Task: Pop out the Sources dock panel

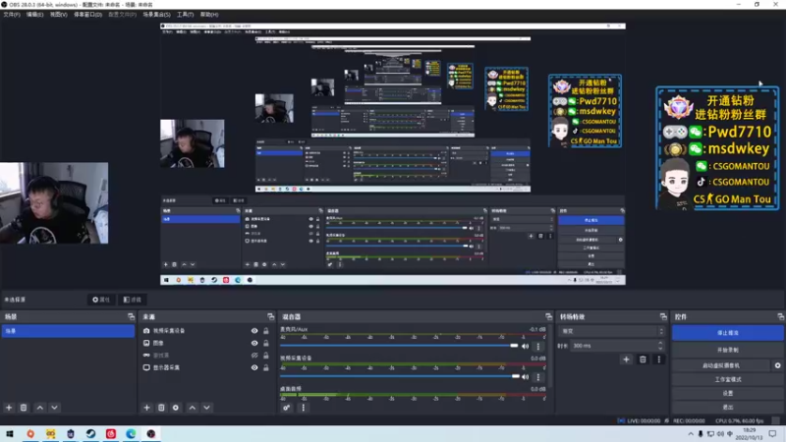Action: pyautogui.click(x=271, y=316)
